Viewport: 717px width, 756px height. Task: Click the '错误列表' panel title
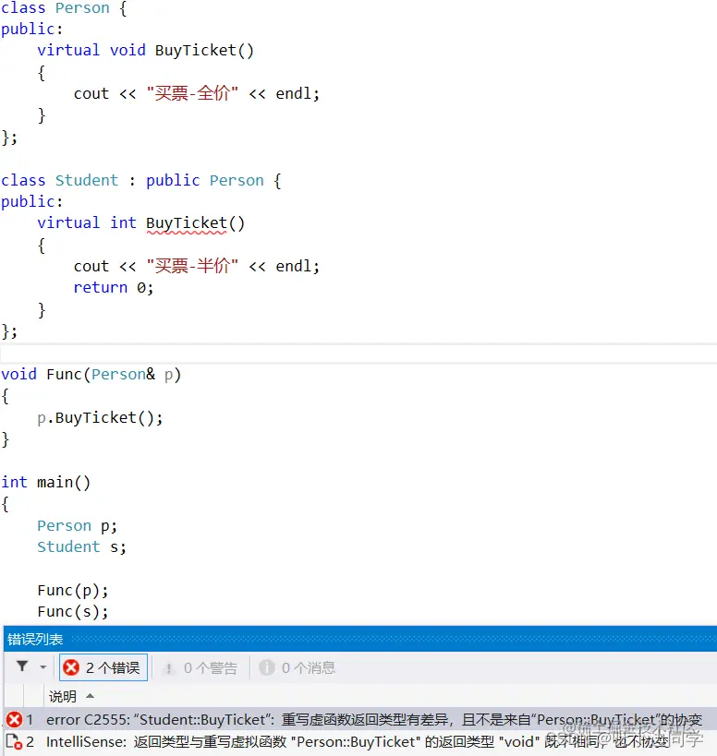tap(35, 640)
